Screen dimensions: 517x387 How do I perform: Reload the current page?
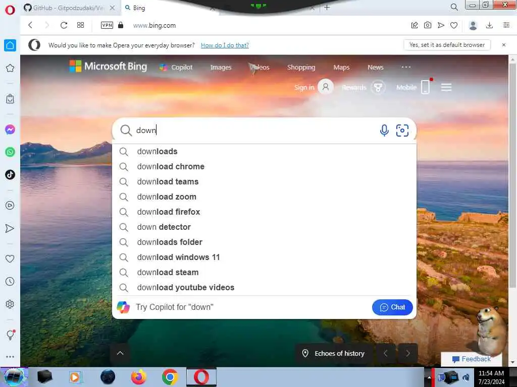(64, 25)
